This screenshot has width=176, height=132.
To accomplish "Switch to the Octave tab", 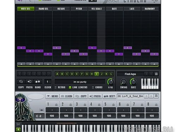I will [61, 9].
